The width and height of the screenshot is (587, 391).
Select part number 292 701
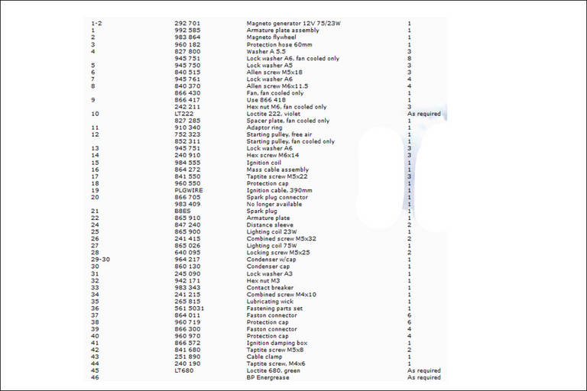pos(187,24)
